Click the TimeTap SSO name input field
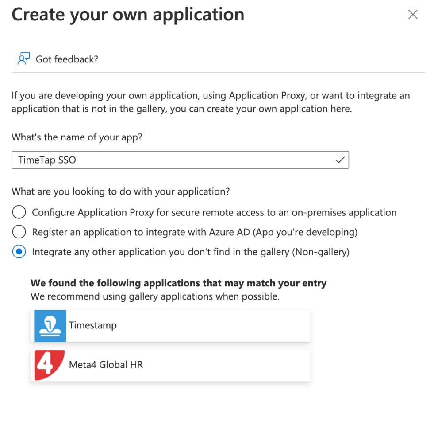The height and width of the screenshot is (433, 434). (x=177, y=160)
